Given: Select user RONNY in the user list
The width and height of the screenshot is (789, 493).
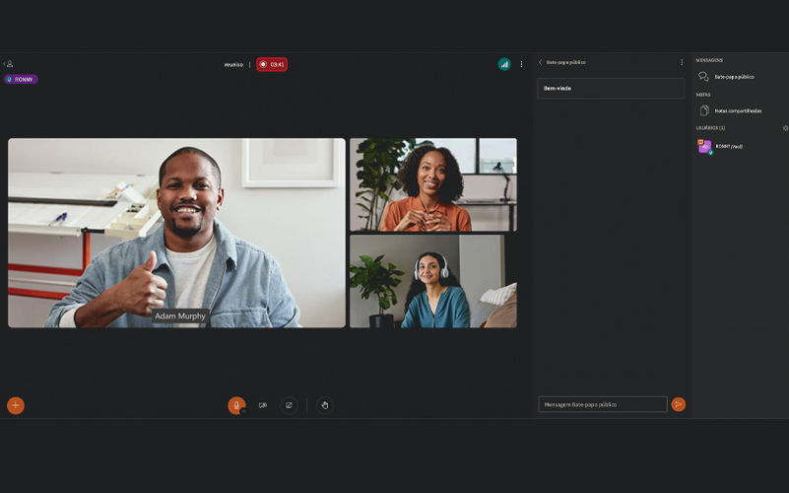Looking at the screenshot, I should point(727,146).
